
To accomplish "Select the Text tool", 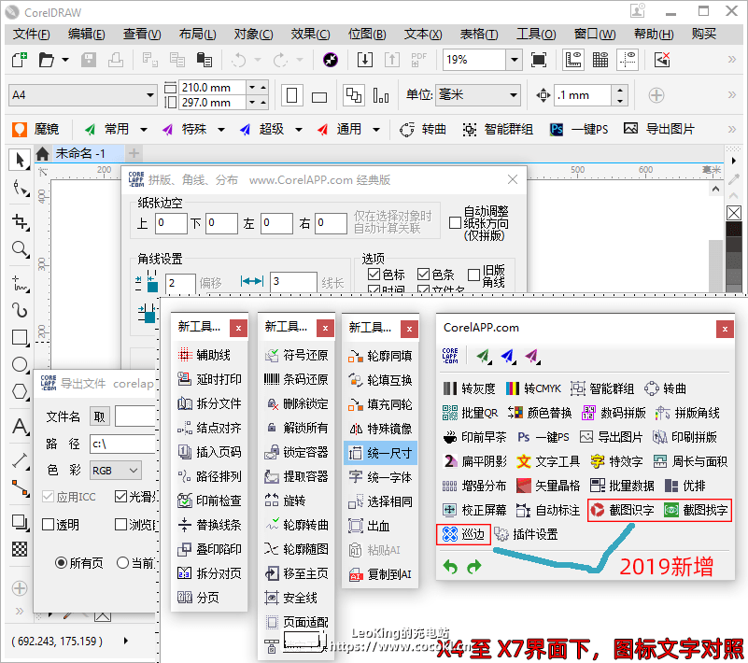I will 20,426.
